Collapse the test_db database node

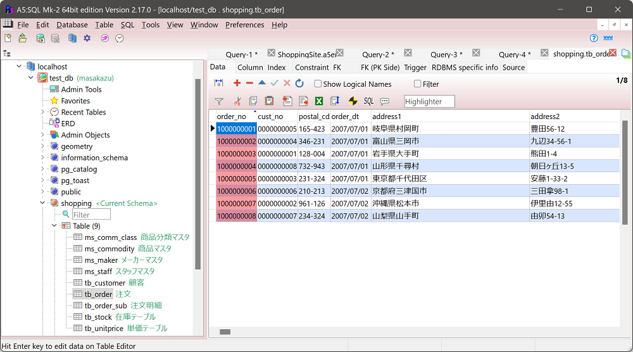click(32, 78)
